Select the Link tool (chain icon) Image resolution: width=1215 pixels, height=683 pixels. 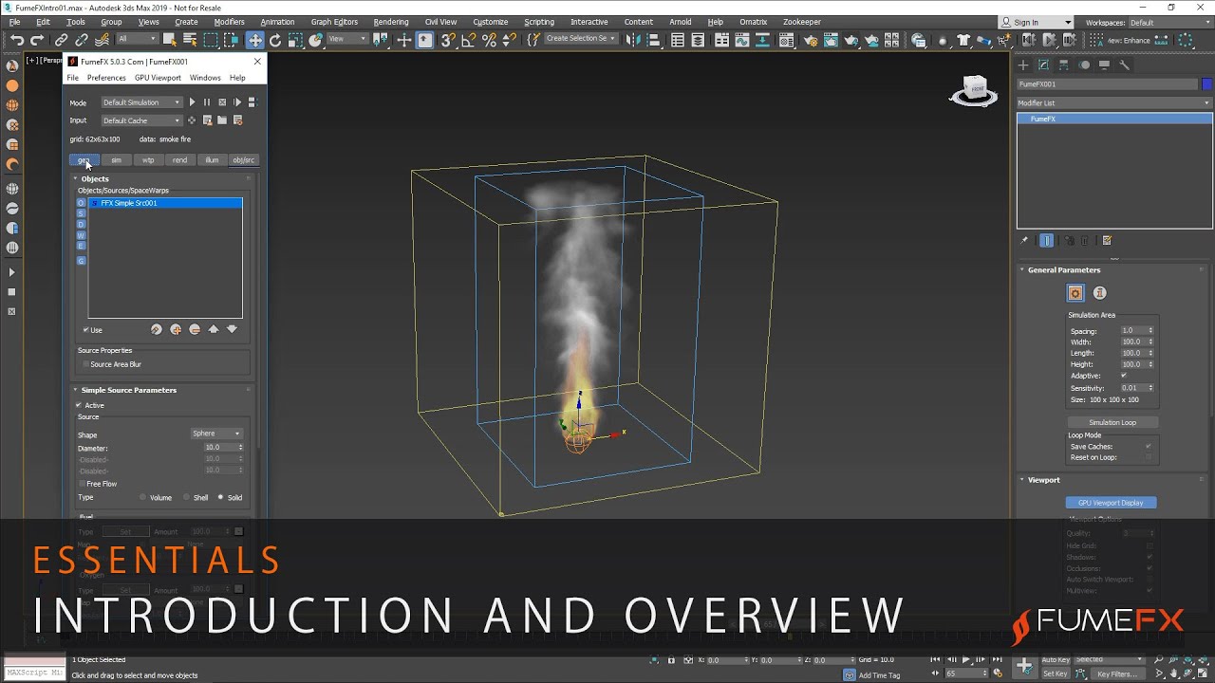coord(61,40)
